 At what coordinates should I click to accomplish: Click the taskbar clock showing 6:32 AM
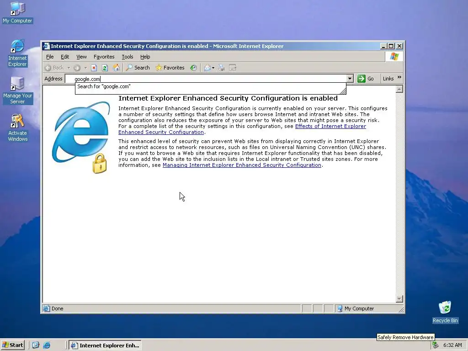click(x=452, y=345)
